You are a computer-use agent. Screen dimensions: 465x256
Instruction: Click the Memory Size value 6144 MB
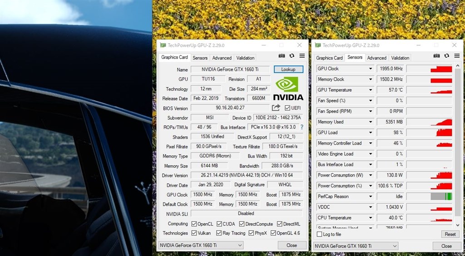209,166
